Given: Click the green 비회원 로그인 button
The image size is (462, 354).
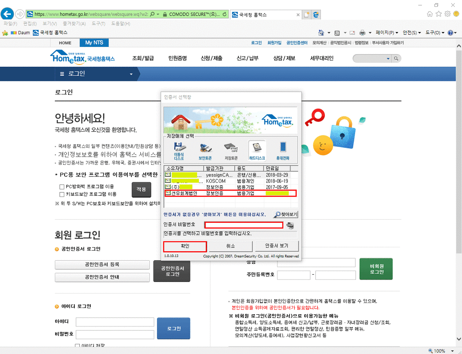Looking at the screenshot, I should (376, 269).
